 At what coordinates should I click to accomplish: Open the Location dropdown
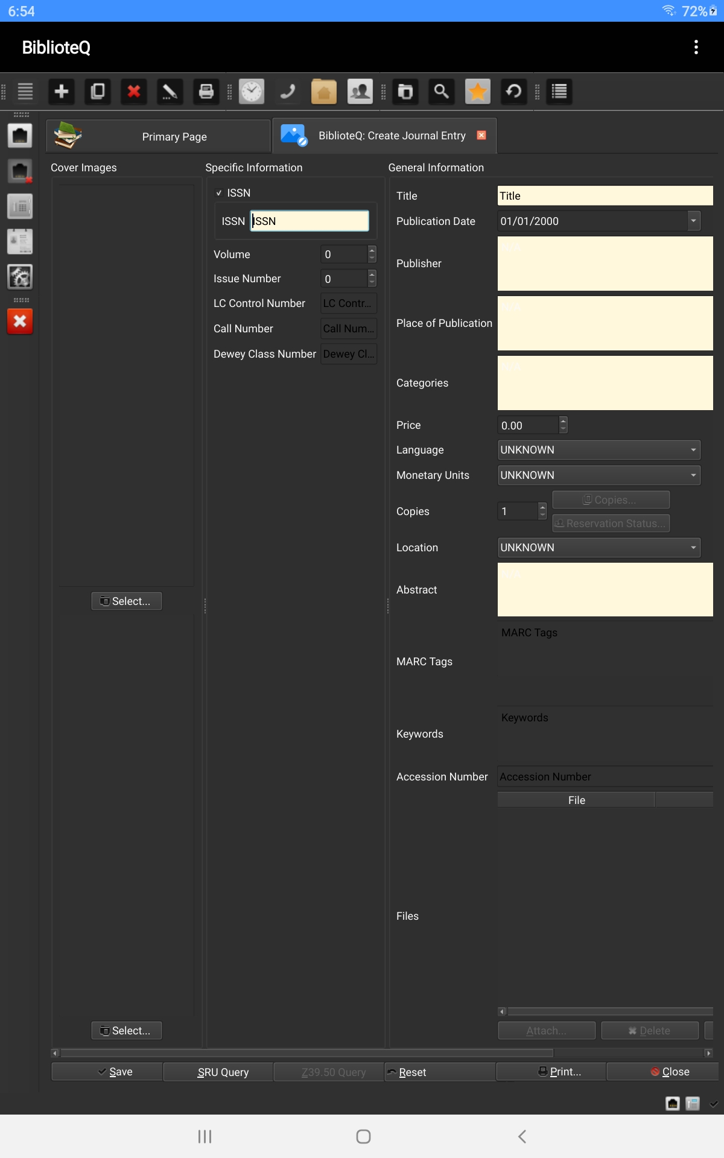click(x=599, y=548)
